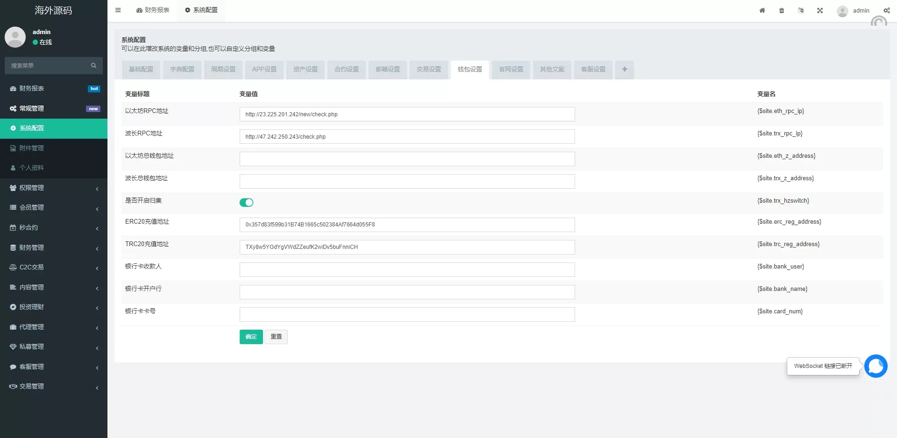Viewport: 897px width, 438px height.
Task: Click the hamburger menu icon
Action: [x=118, y=10]
